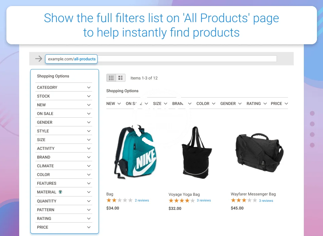Image resolution: width=323 pixels, height=236 pixels.
Task: Click the fourth star on Voyage Yoga Bag
Action: pyautogui.click(x=187, y=200)
